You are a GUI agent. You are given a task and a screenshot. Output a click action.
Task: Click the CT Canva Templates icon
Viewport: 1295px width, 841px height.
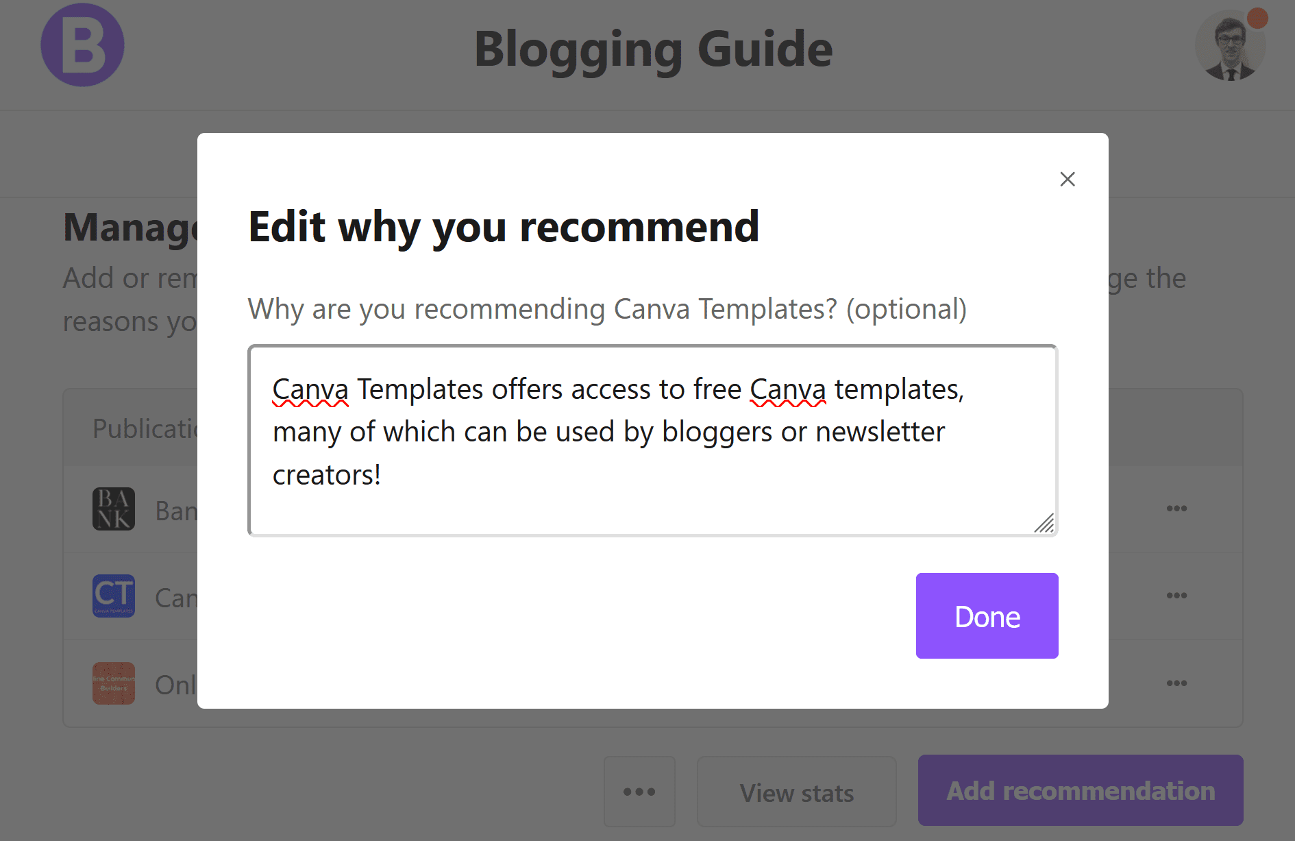[114, 596]
